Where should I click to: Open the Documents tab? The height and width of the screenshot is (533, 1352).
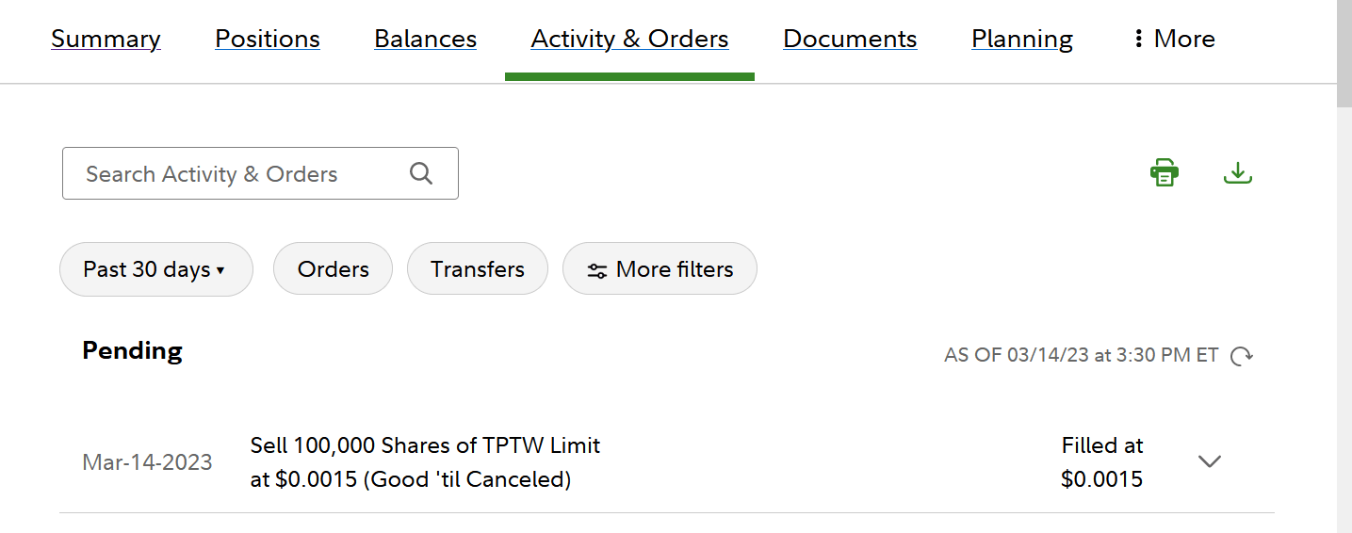tap(850, 39)
